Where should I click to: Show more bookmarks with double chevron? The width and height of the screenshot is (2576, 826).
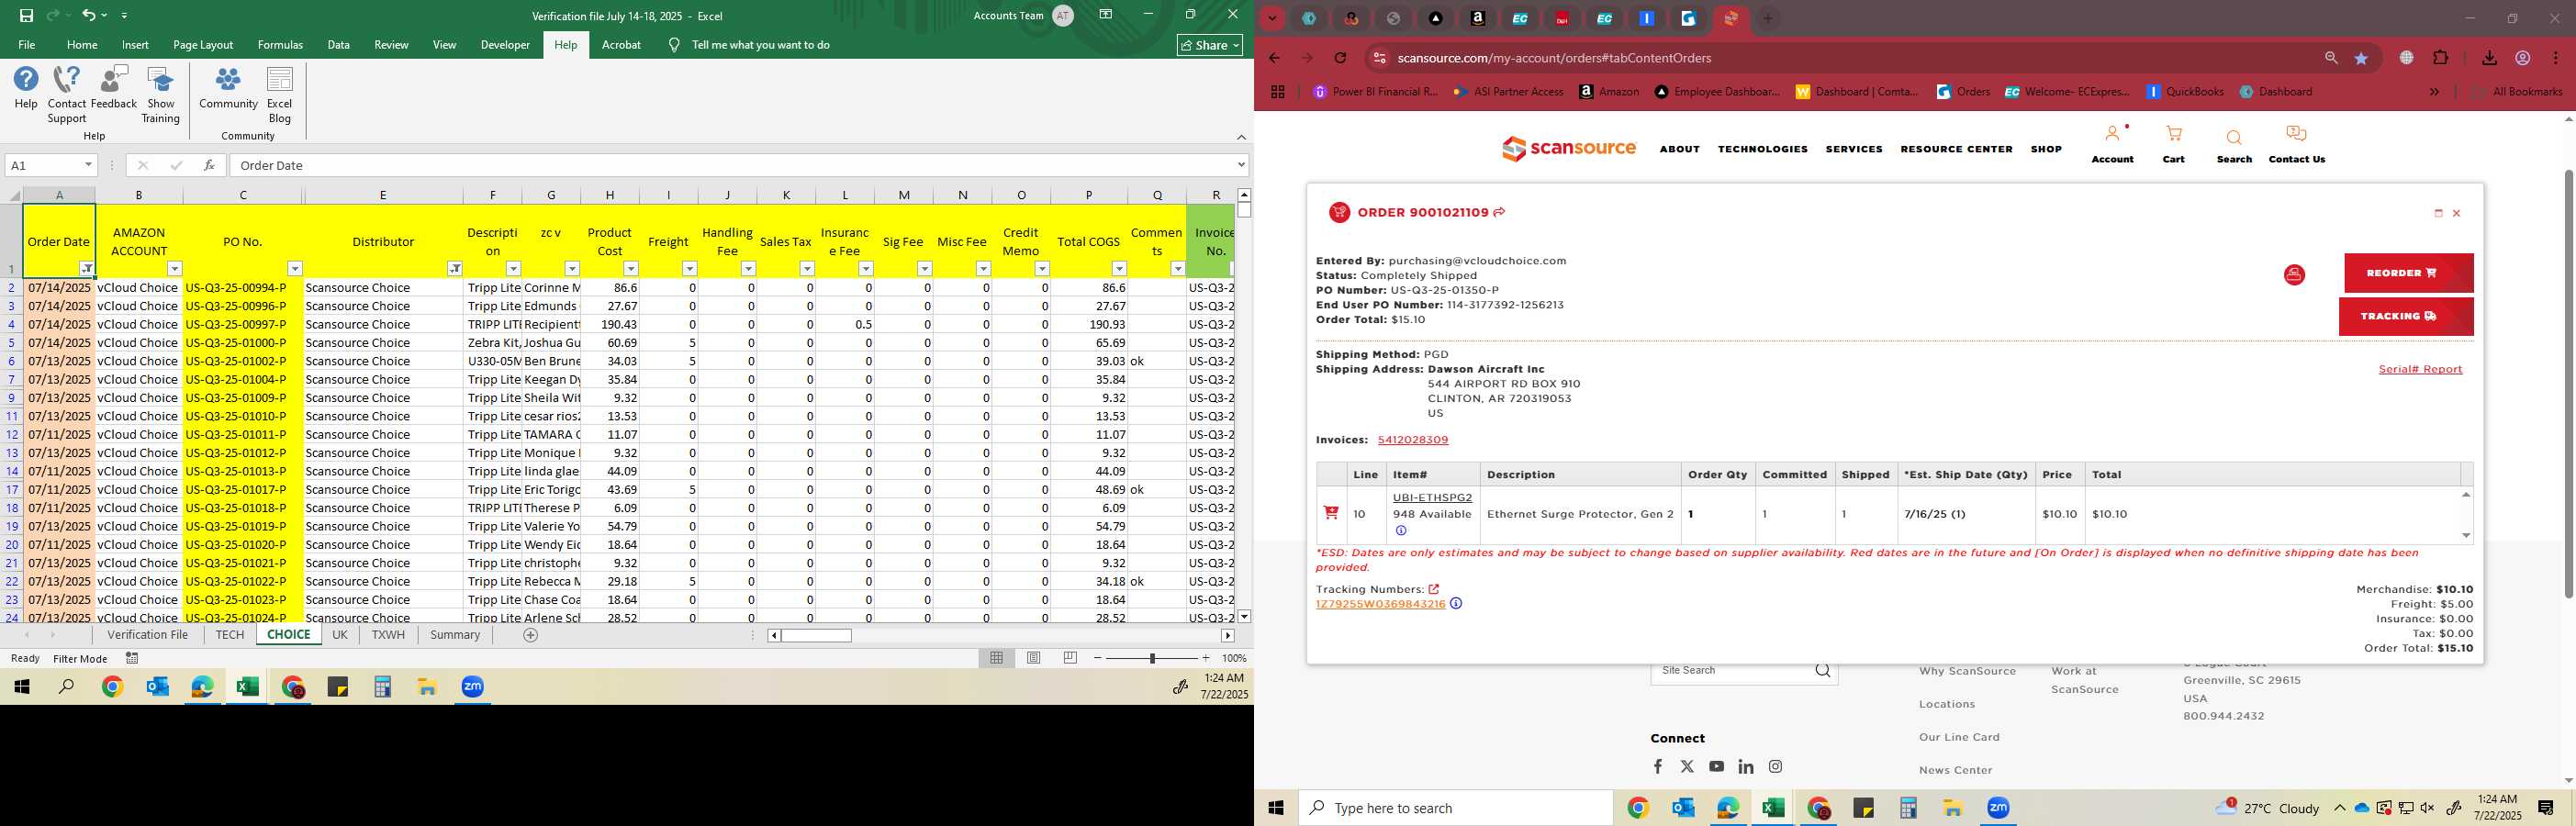pos(2434,91)
